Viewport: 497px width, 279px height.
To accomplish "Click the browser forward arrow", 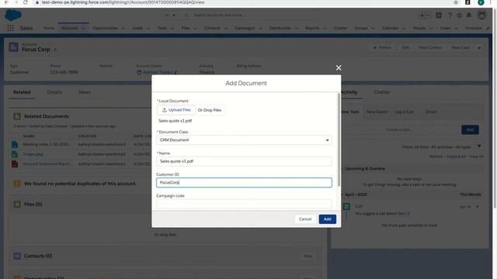I will coord(16,2).
